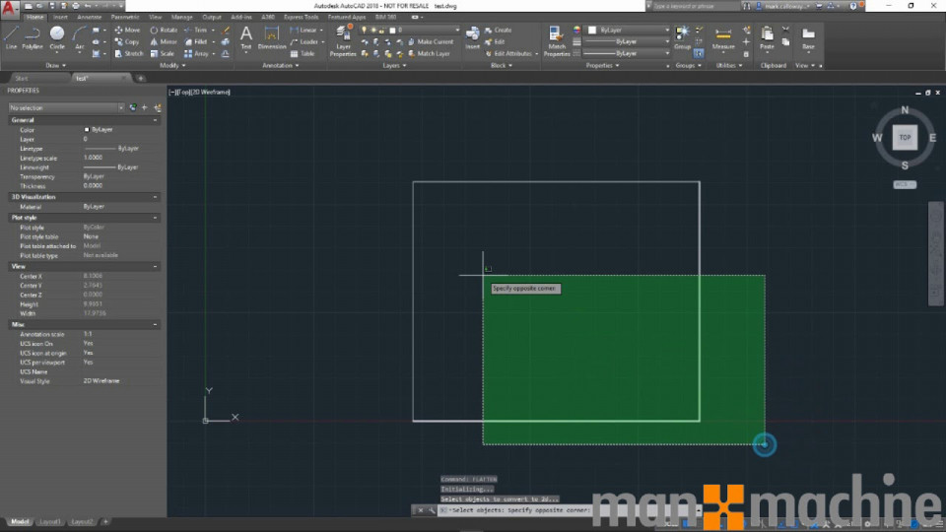946x532 pixels.
Task: Click the Match Properties tool
Action: 557,39
